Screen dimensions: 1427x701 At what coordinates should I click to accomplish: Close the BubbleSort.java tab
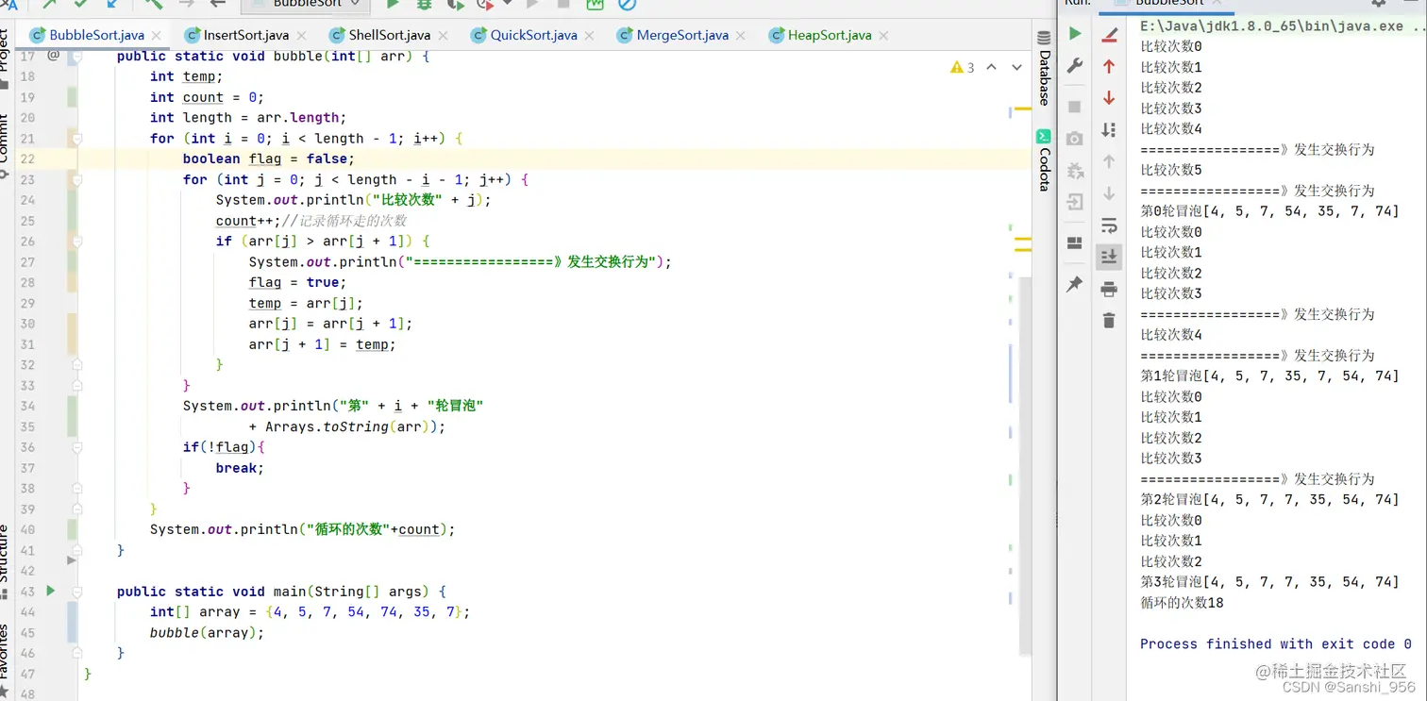(x=157, y=36)
